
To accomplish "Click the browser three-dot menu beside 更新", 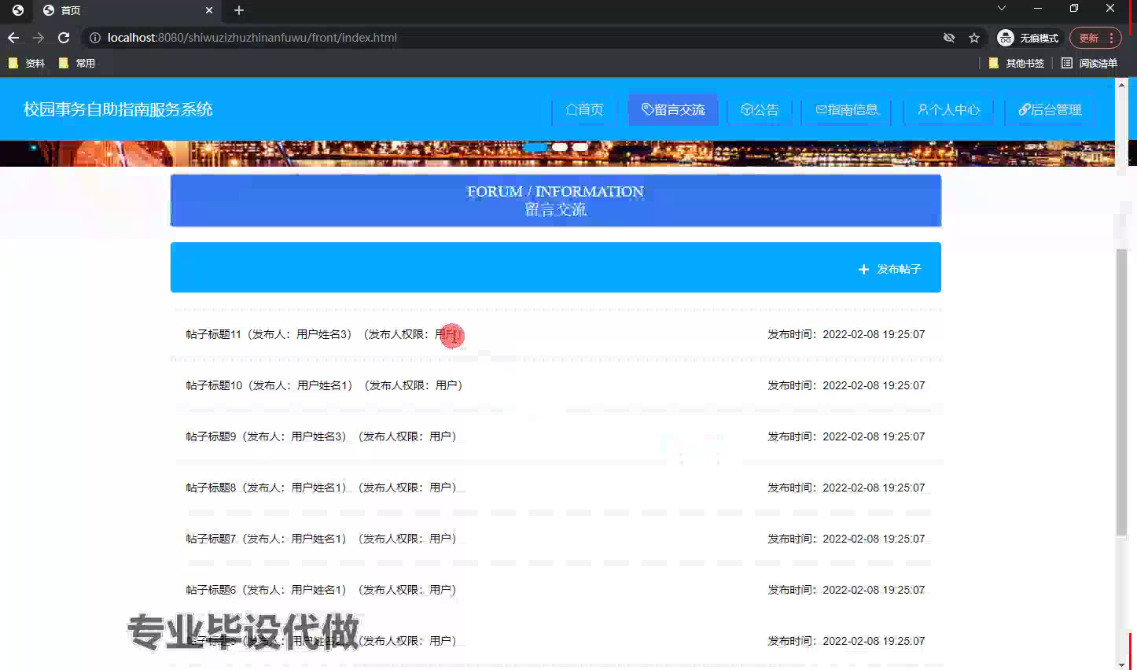I will point(1111,38).
